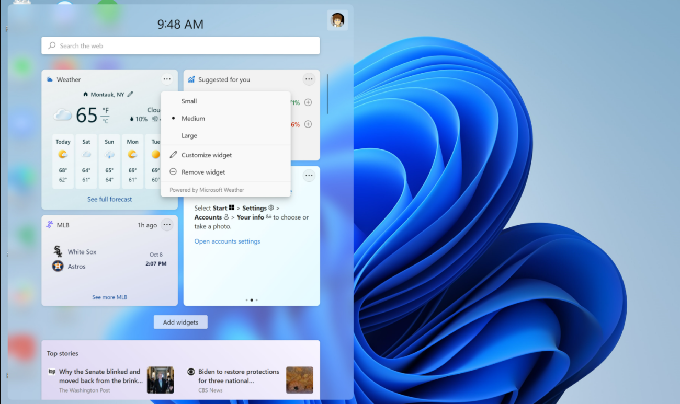Screen dimensions: 680x404
Task: Select the Sun forecast column
Action: 109,161
